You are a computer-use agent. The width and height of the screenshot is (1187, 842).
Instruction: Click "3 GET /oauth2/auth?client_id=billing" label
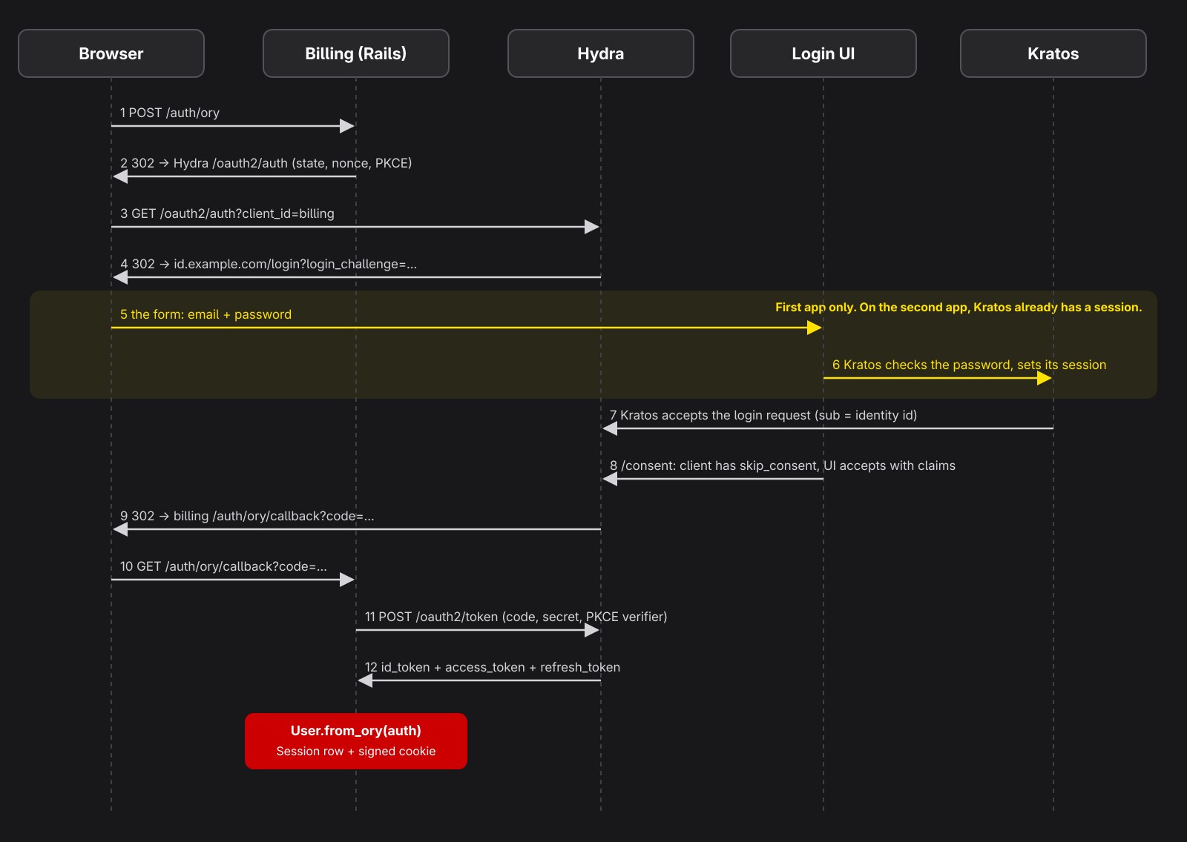point(227,213)
